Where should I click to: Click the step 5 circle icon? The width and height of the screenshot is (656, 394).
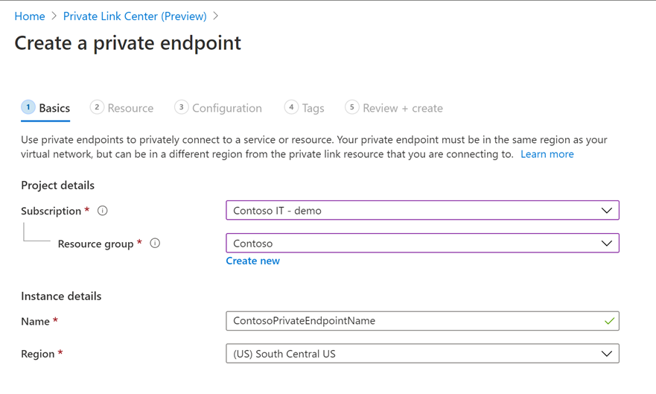click(x=351, y=107)
